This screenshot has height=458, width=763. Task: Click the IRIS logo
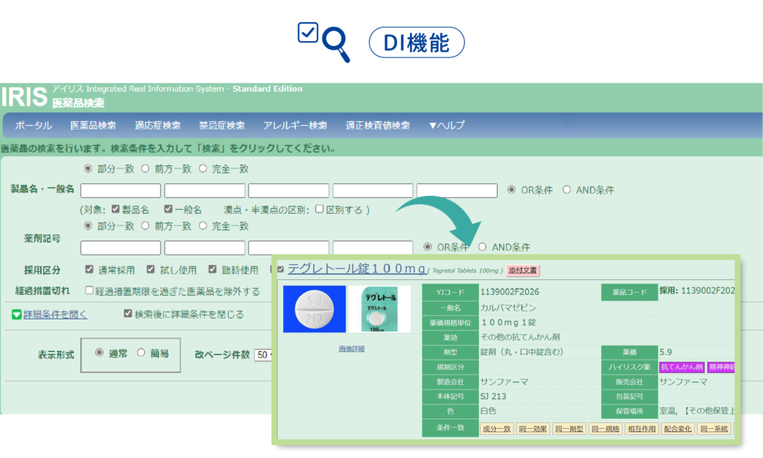pos(25,96)
